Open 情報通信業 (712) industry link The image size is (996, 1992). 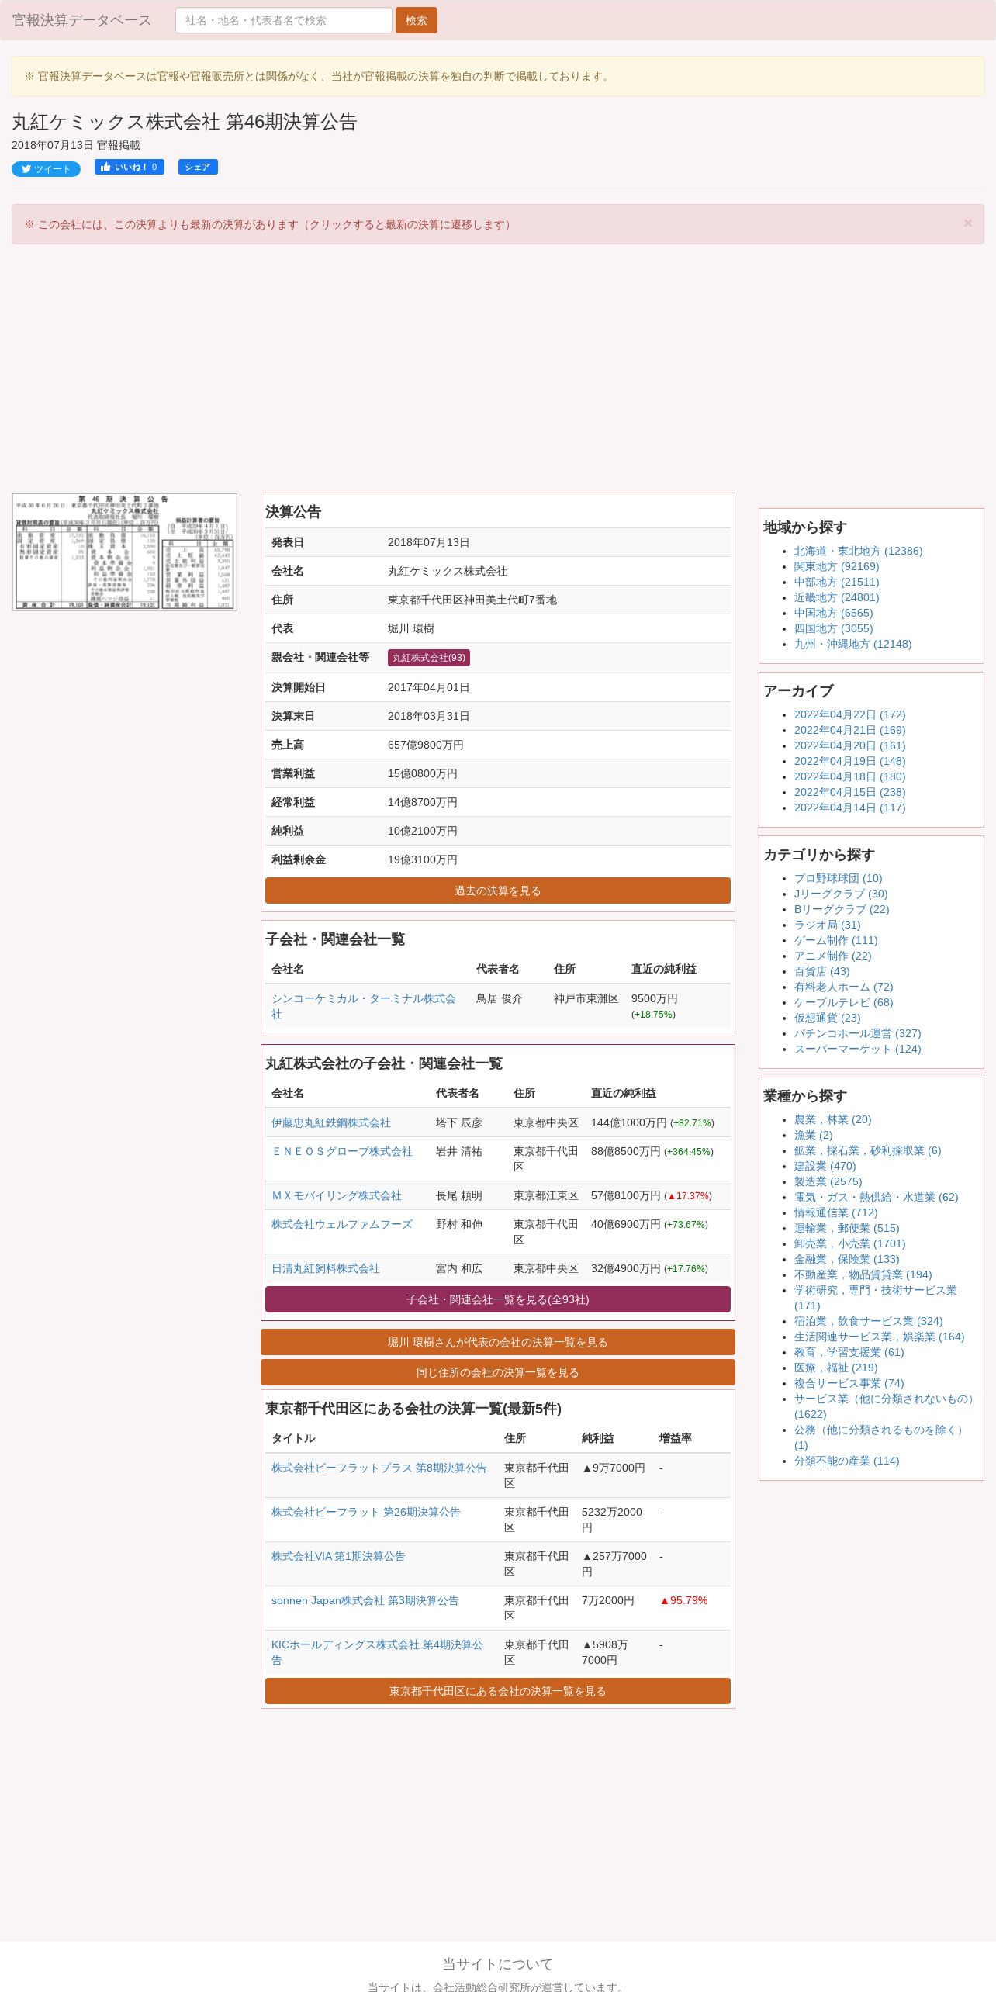tap(835, 1212)
